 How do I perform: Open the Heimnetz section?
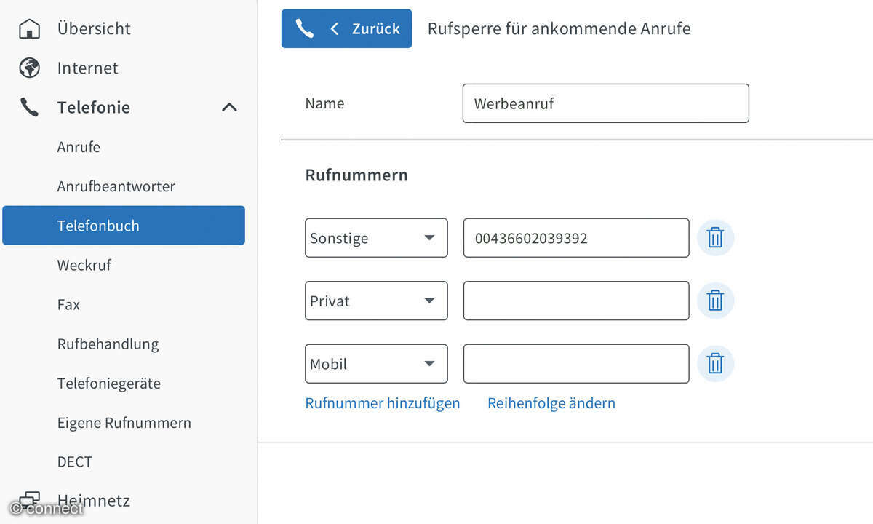click(x=94, y=501)
